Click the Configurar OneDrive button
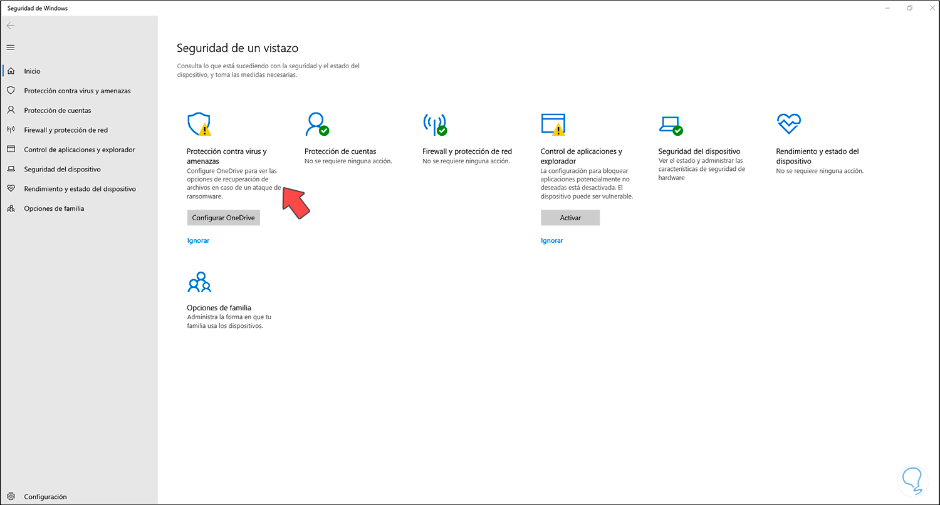Screen dimensions: 940x505 223,218
